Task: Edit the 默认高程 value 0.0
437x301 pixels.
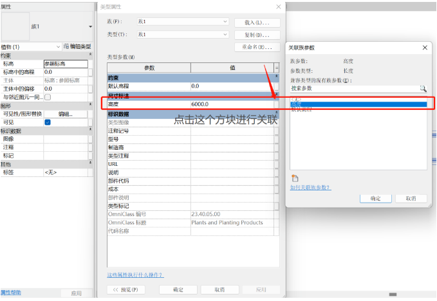Action: [x=232, y=86]
